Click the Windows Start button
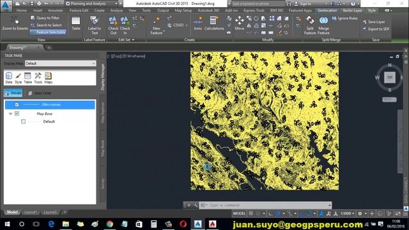The height and width of the screenshot is (230, 409). click(x=7, y=224)
